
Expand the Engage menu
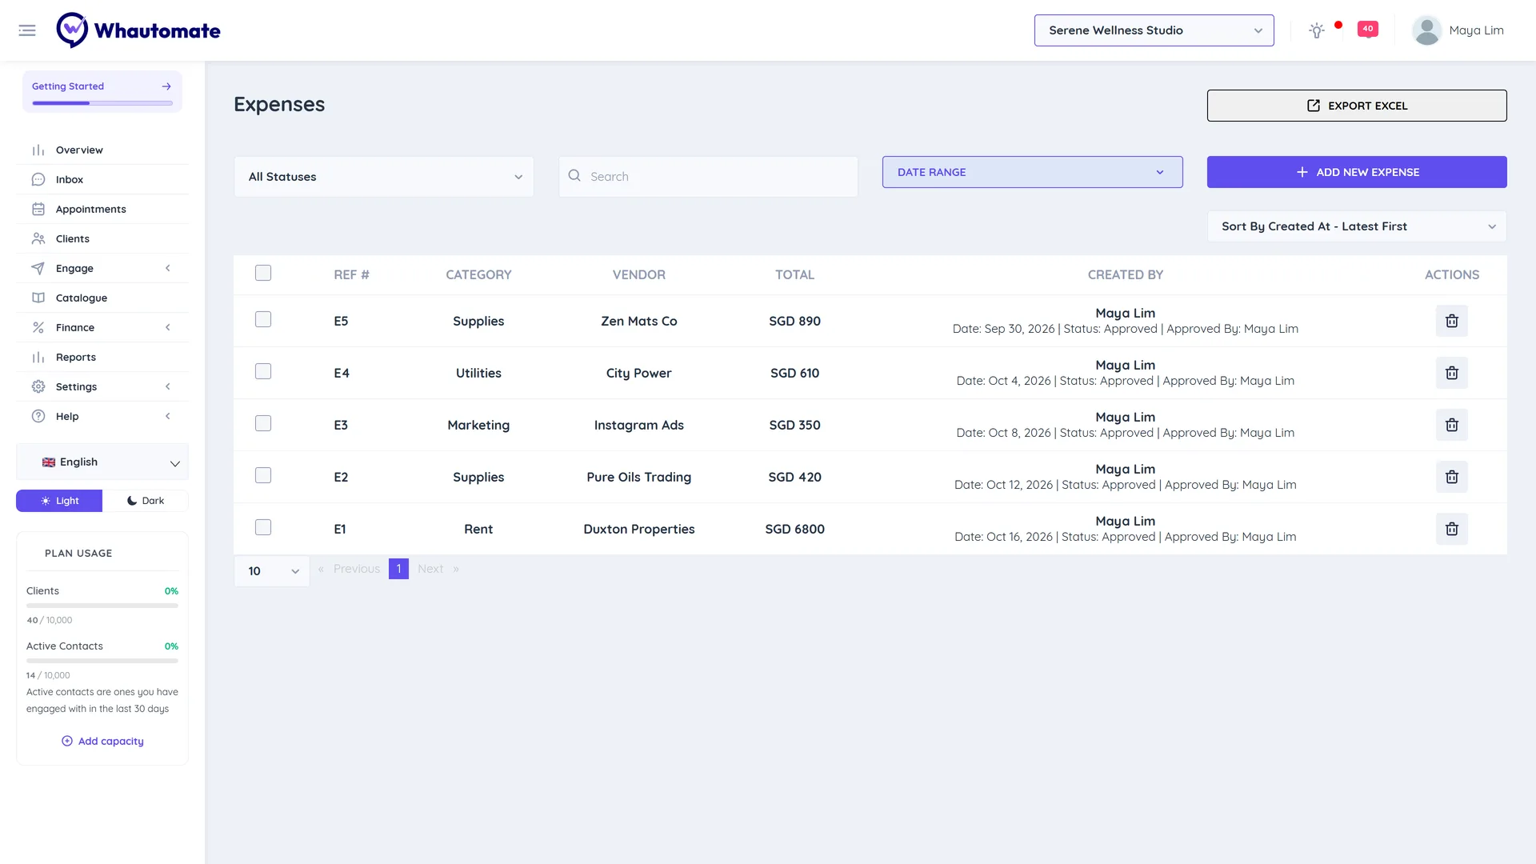click(102, 269)
